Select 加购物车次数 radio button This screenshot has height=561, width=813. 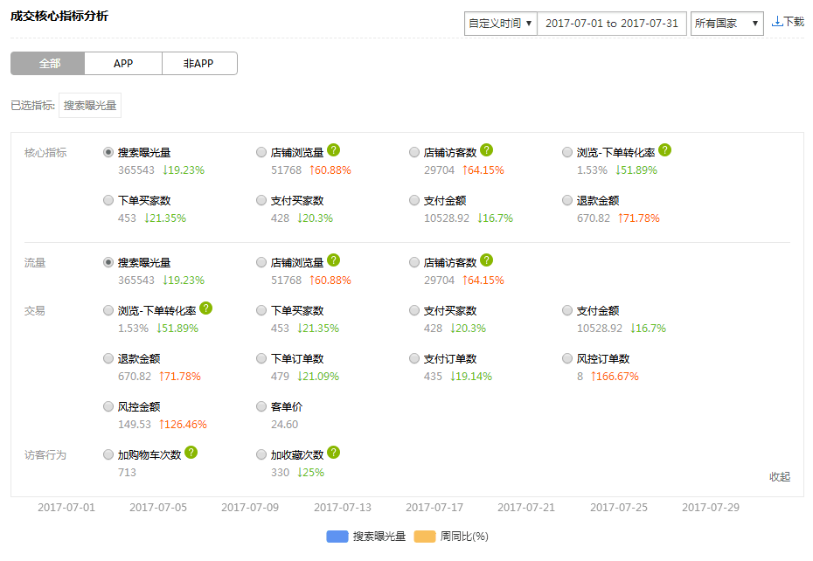[x=108, y=454]
